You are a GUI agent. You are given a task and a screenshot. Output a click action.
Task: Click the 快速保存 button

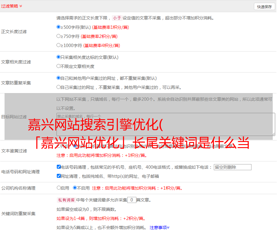pos(264,7)
